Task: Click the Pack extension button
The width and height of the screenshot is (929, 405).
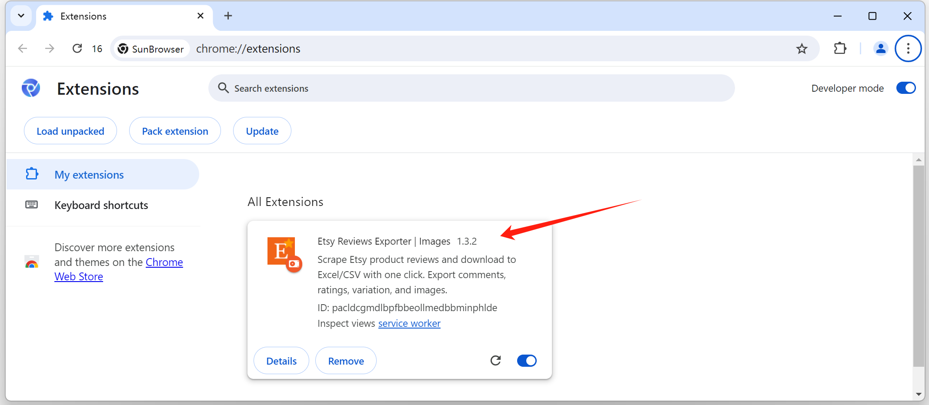Action: tap(175, 131)
